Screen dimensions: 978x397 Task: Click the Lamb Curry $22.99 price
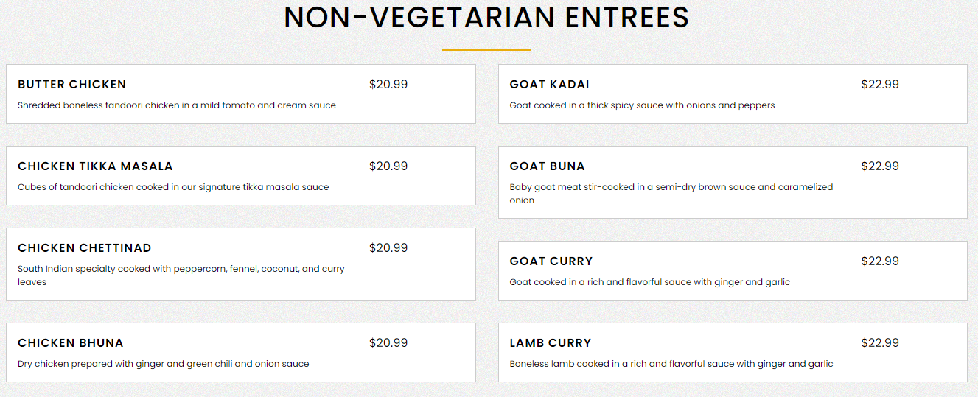[x=880, y=343]
